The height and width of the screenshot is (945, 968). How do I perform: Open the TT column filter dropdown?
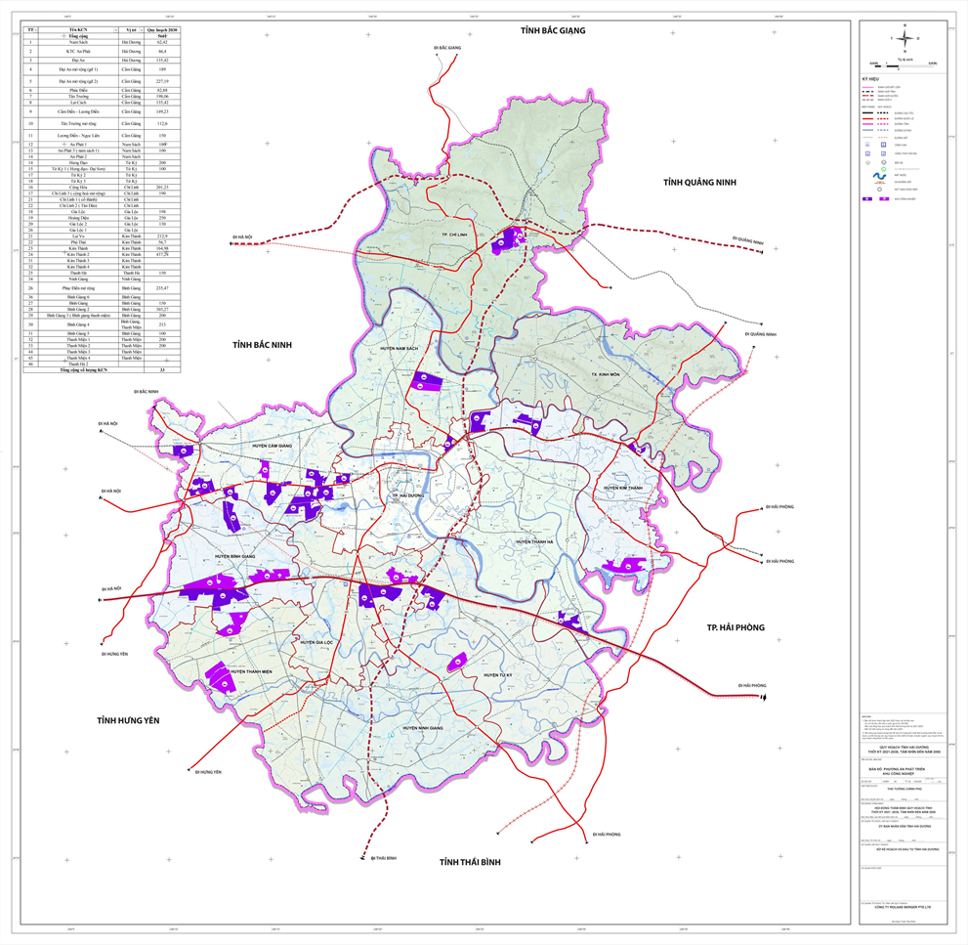[x=36, y=30]
